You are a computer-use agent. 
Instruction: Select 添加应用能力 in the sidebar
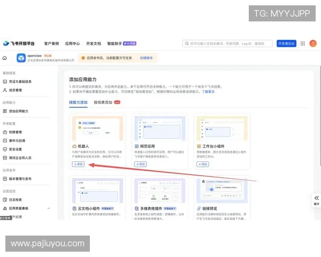(16, 111)
